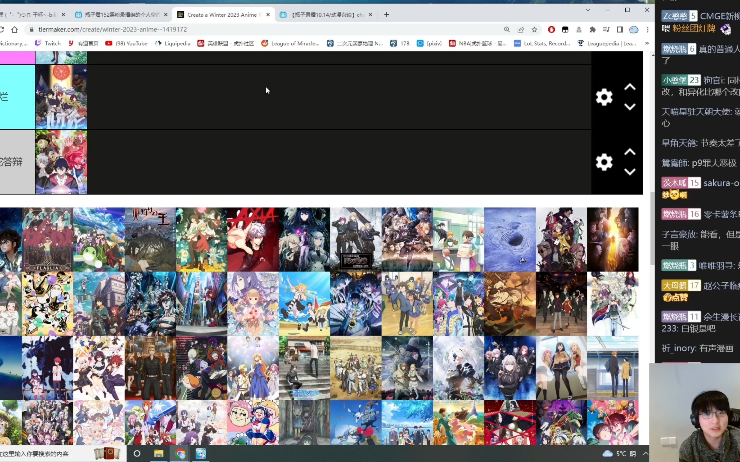Select the anime poster in the cyan tier
The width and height of the screenshot is (740, 462).
pyautogui.click(x=61, y=97)
